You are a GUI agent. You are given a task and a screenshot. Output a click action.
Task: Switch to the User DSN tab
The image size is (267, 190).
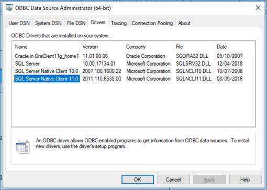pos(19,23)
